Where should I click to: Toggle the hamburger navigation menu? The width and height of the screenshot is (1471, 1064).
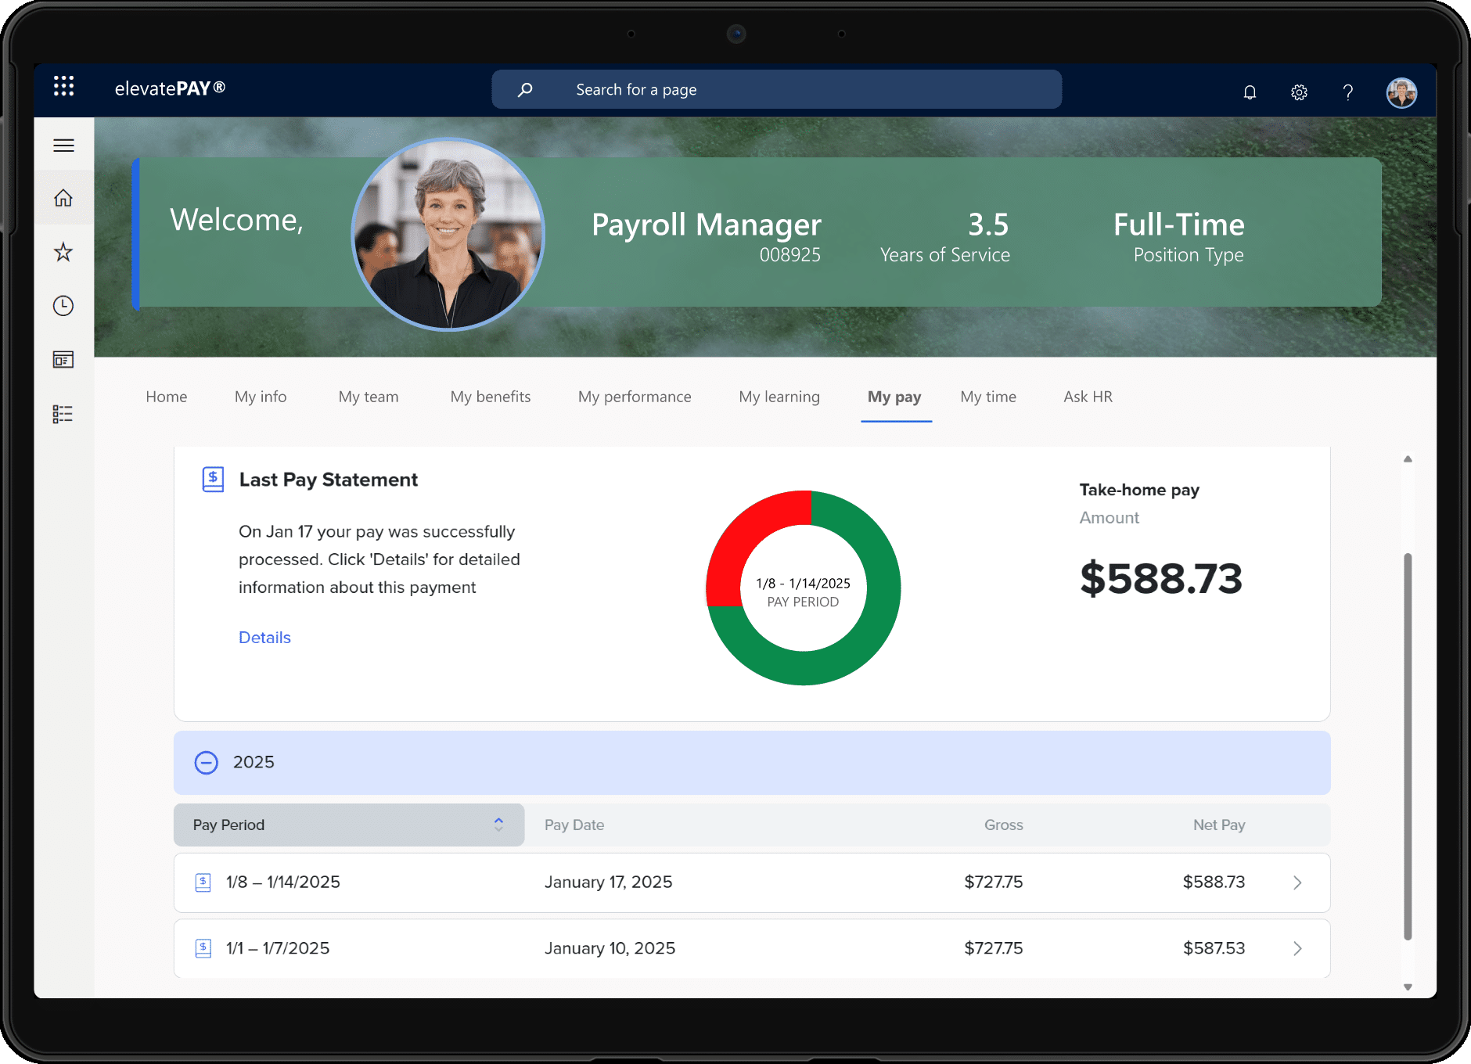pos(63,146)
